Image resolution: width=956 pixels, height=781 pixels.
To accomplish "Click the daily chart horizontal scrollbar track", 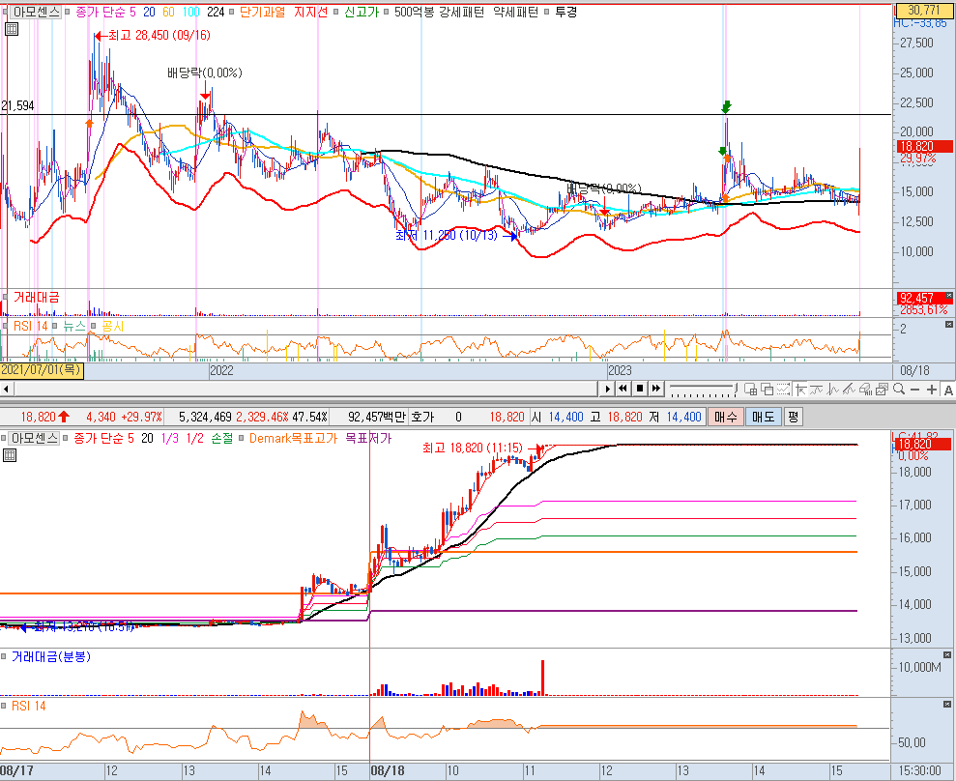I will click(x=304, y=389).
